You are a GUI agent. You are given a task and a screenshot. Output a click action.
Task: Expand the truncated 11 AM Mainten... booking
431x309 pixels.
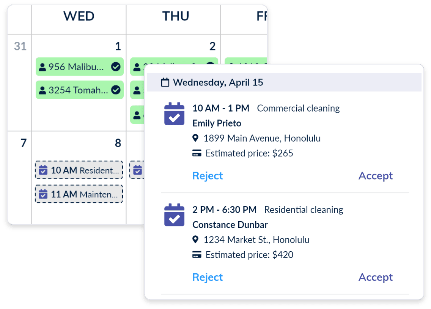tap(79, 194)
